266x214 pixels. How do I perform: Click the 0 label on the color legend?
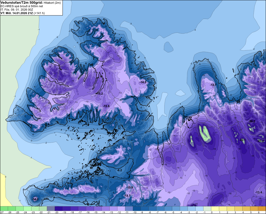(212, 212)
